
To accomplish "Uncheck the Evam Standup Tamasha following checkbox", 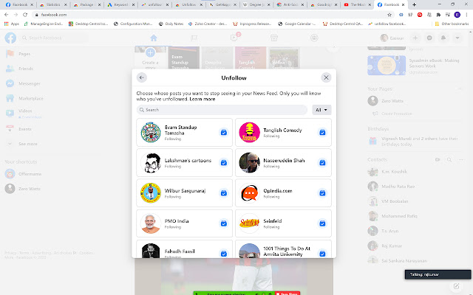I will click(223, 133).
